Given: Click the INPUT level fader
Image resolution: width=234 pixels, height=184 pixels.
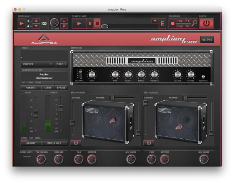Looking at the screenshot, I should [x=36, y=114].
